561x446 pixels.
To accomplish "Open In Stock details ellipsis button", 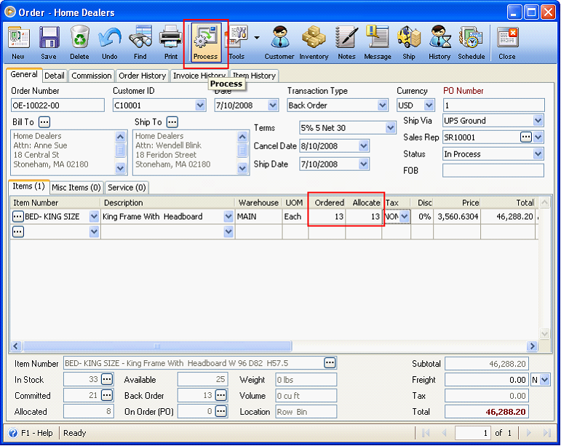I will (107, 379).
